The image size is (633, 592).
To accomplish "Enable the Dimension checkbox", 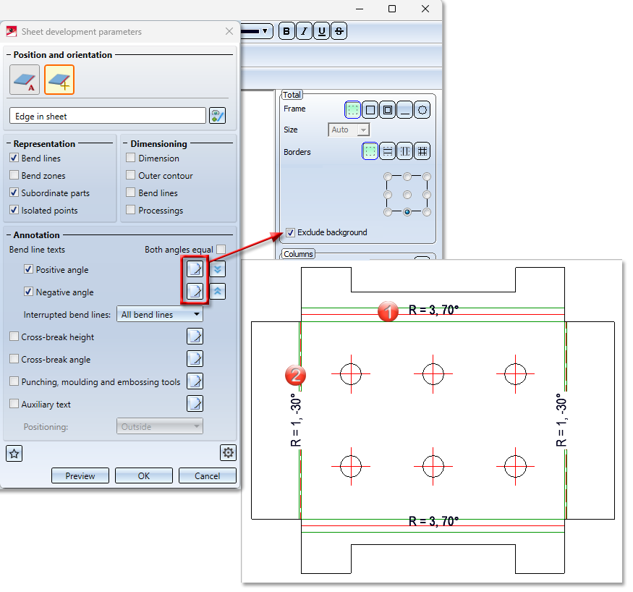I will [130, 158].
